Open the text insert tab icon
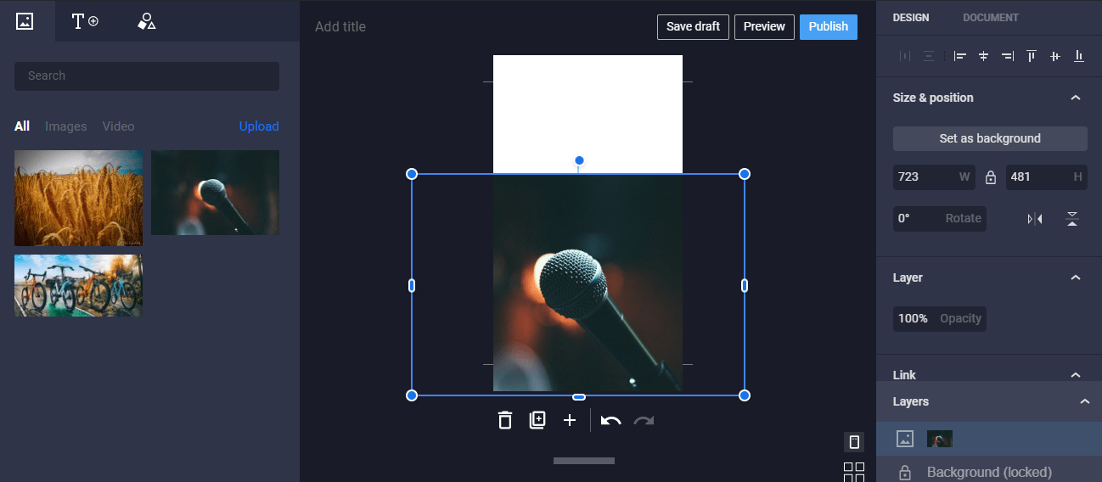 [x=85, y=21]
